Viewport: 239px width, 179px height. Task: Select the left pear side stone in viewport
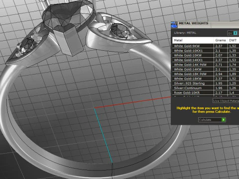(x=28, y=45)
